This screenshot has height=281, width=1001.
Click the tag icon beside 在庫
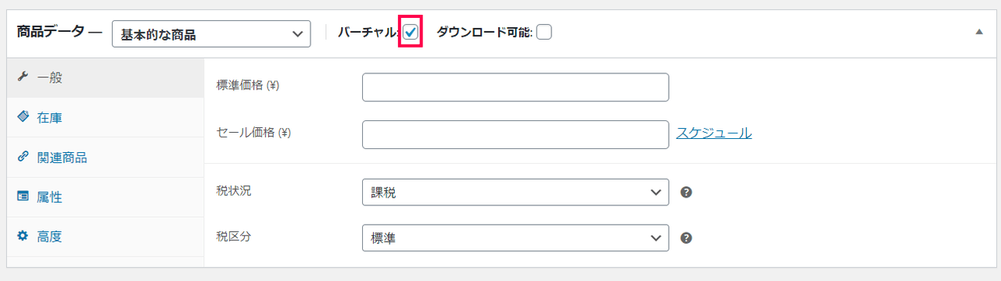tap(23, 117)
